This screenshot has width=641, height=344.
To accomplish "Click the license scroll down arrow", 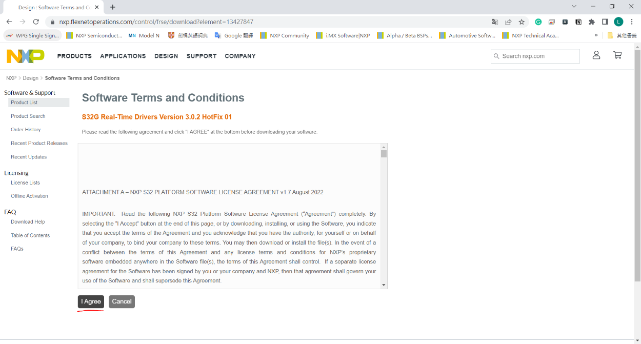I will [x=384, y=285].
